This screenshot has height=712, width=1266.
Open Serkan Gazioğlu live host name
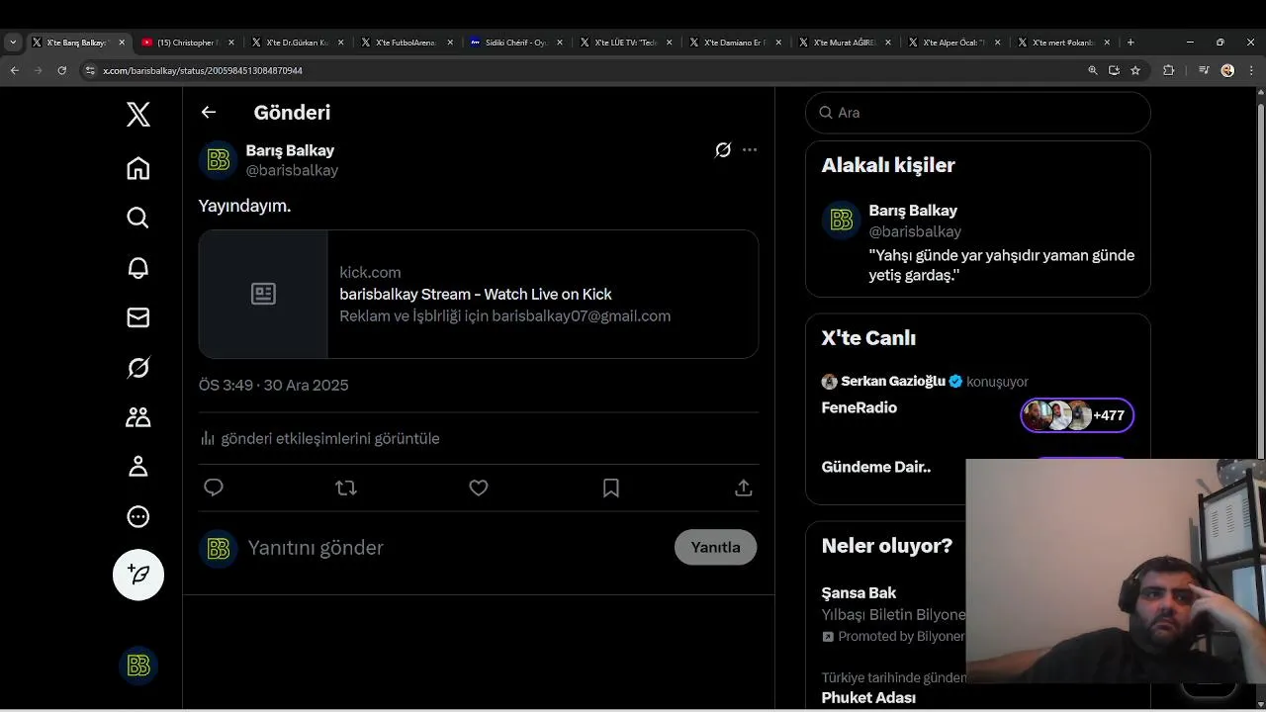click(x=893, y=382)
